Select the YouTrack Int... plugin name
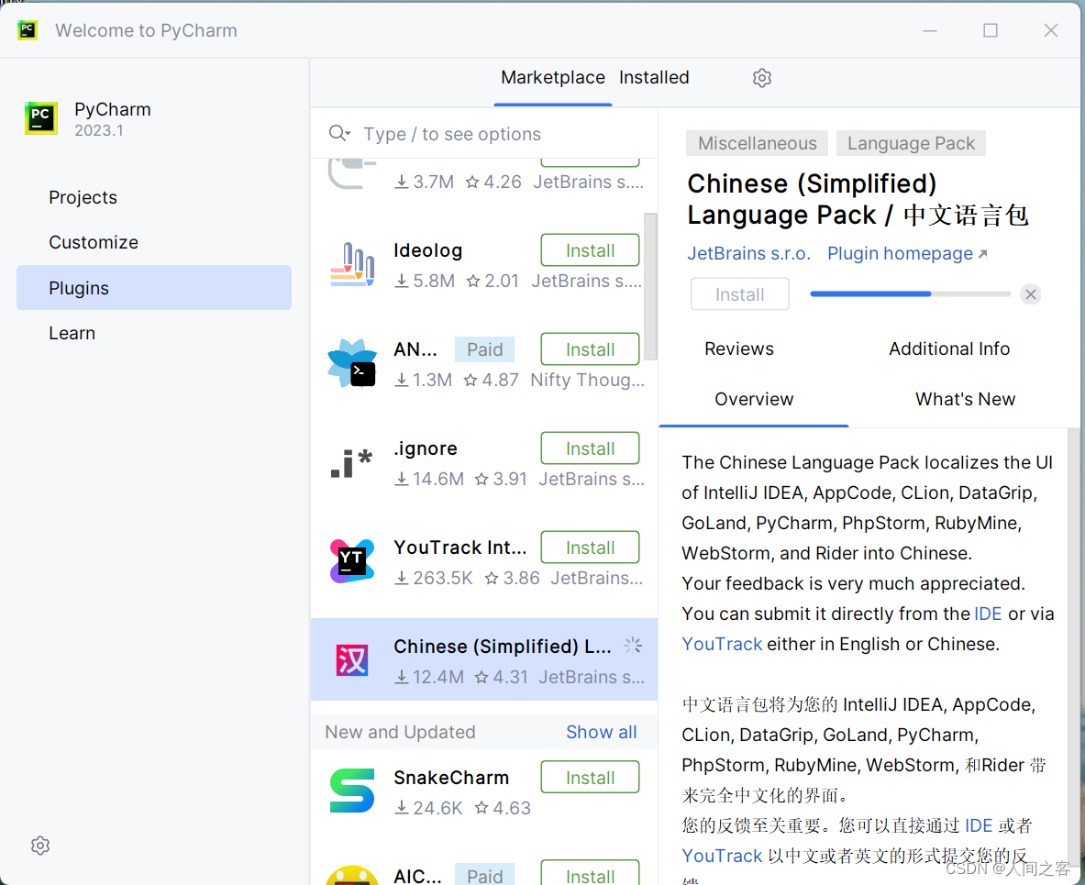The height and width of the screenshot is (885, 1085). tap(460, 548)
